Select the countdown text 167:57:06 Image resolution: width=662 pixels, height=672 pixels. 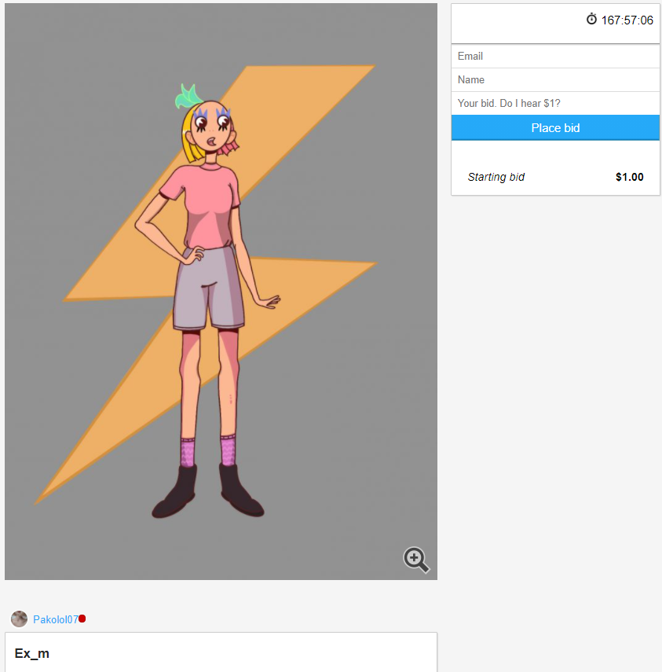click(627, 20)
